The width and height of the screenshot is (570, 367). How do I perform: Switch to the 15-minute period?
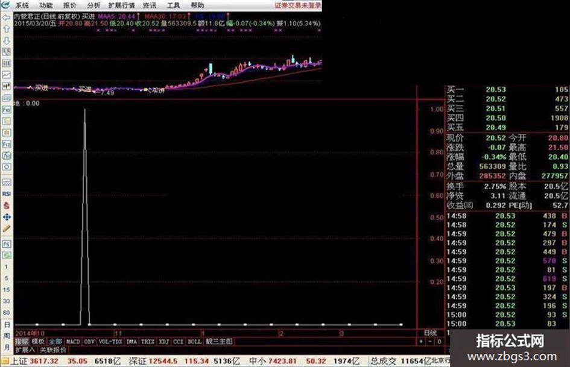tap(6, 290)
